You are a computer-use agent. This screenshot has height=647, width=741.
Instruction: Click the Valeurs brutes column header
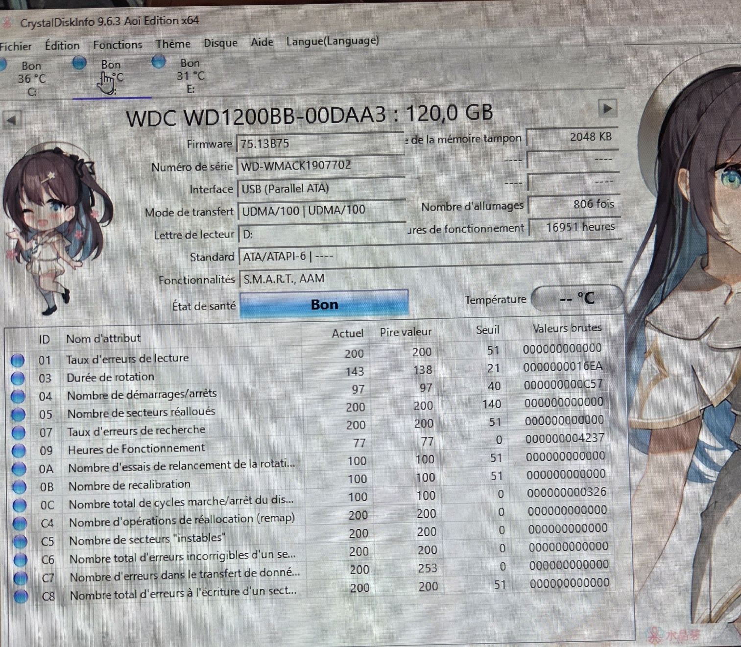(567, 328)
